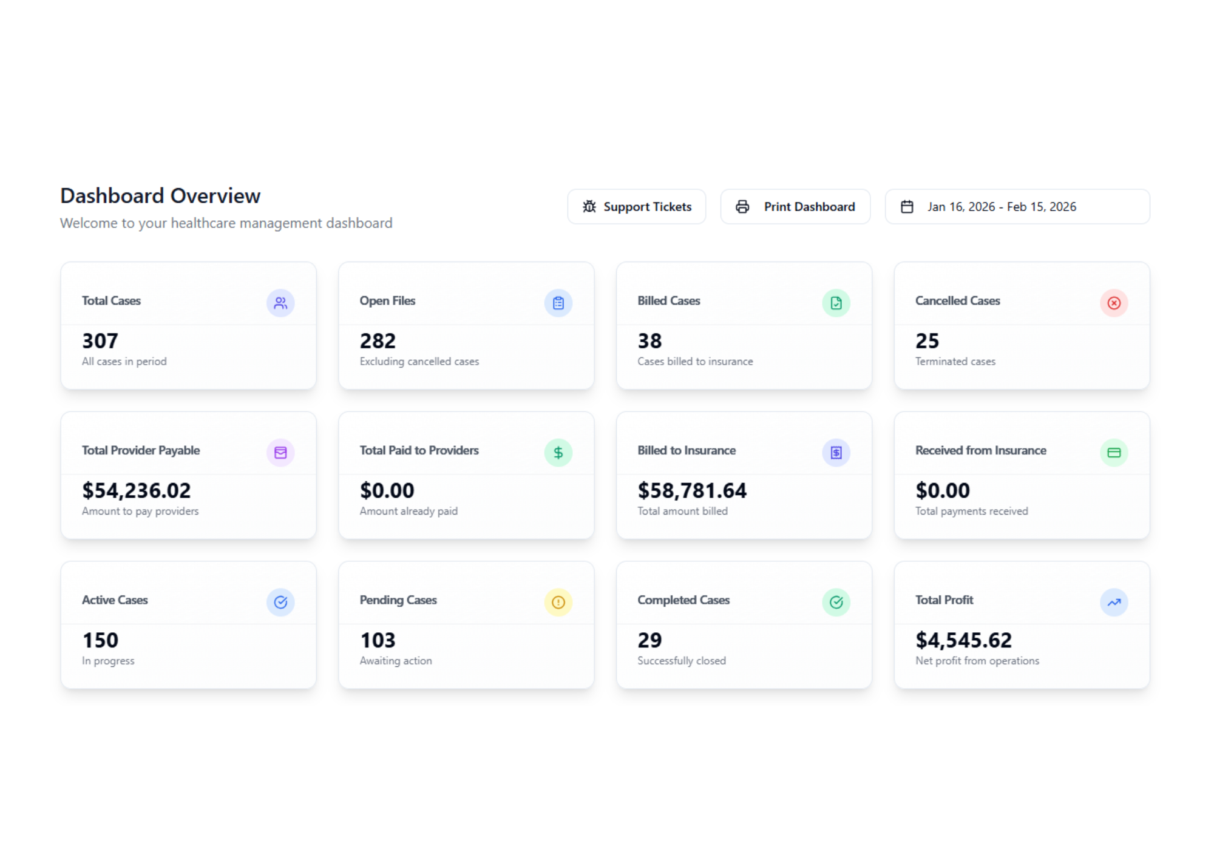
Task: Open the Support Tickets button
Action: click(636, 207)
